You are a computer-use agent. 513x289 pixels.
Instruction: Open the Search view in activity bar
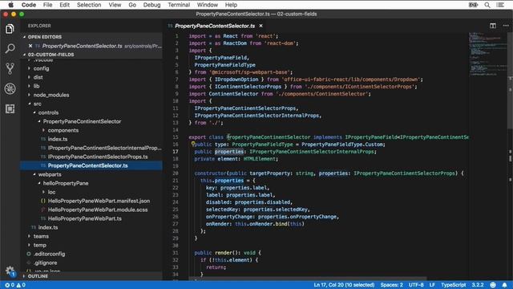10,49
